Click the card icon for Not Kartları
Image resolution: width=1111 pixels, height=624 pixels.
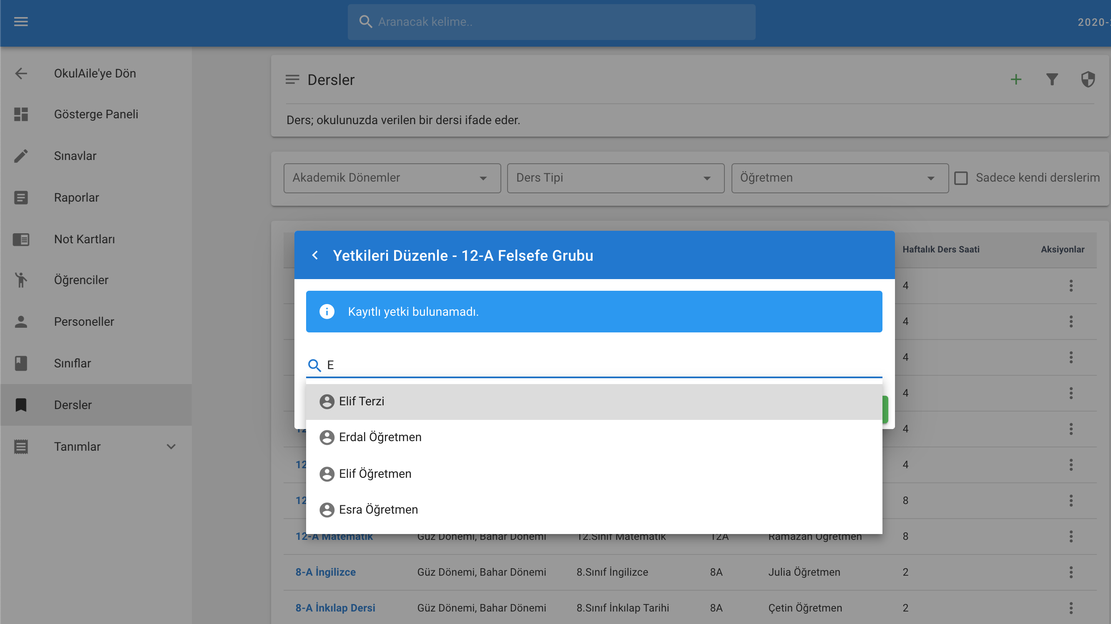point(21,239)
